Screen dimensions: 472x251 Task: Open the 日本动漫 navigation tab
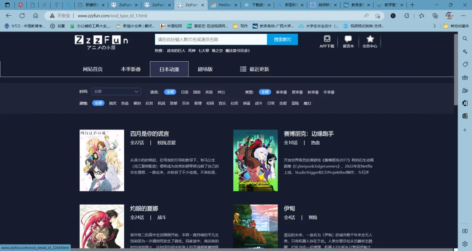[x=169, y=69]
